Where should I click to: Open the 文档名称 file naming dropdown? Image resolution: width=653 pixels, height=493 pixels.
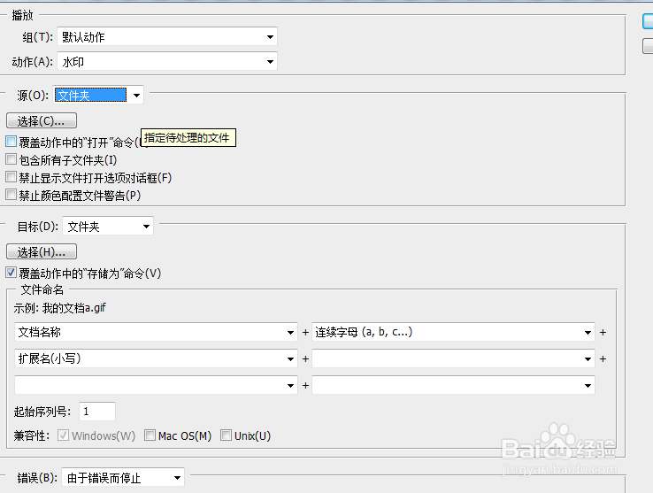point(156,332)
